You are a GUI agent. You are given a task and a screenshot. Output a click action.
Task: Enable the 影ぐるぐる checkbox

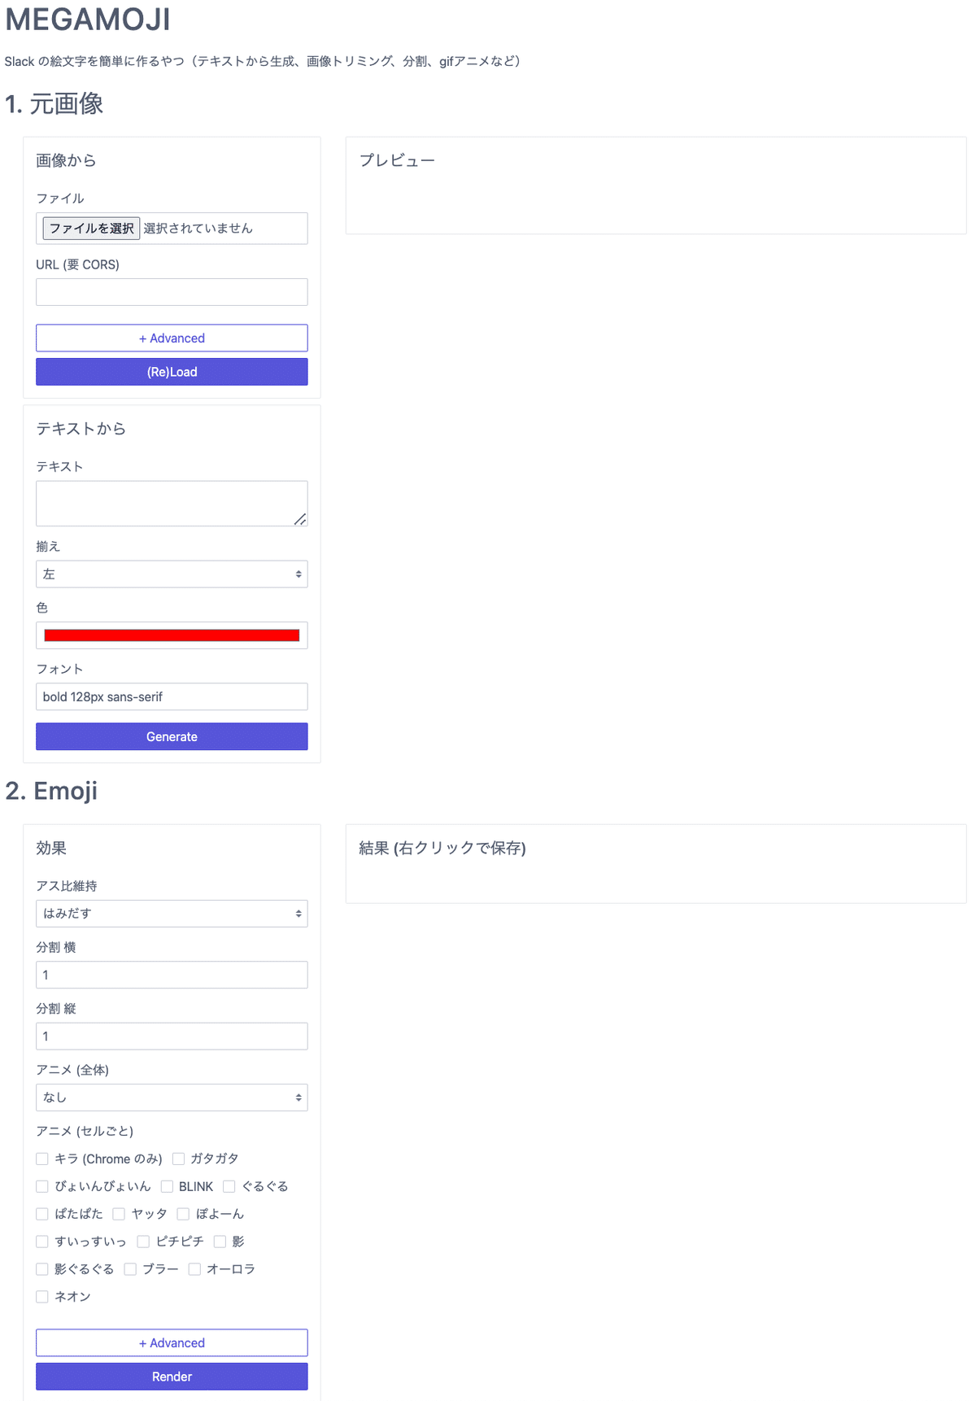42,1269
